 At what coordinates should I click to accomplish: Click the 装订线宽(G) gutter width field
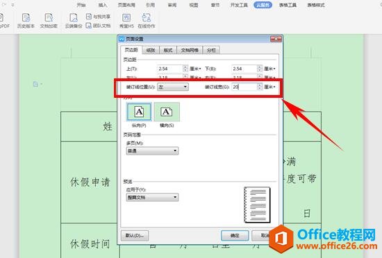click(244, 87)
